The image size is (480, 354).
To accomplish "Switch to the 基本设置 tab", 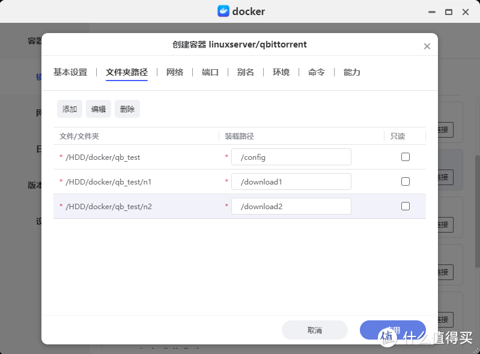I will [x=70, y=72].
